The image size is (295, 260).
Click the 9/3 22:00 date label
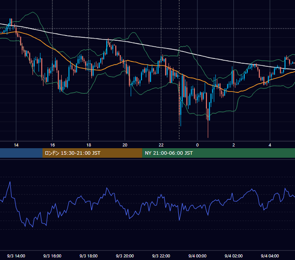pyautogui.click(x=161, y=256)
